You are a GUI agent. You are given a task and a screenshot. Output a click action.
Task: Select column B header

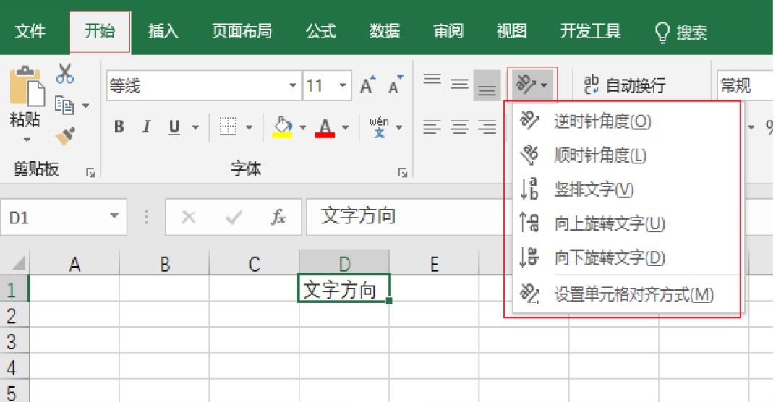click(165, 263)
